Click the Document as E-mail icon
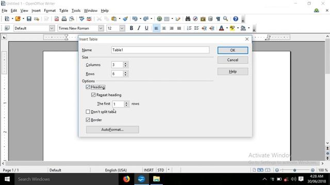Viewport: 330px width, 185px height. coord(37,19)
